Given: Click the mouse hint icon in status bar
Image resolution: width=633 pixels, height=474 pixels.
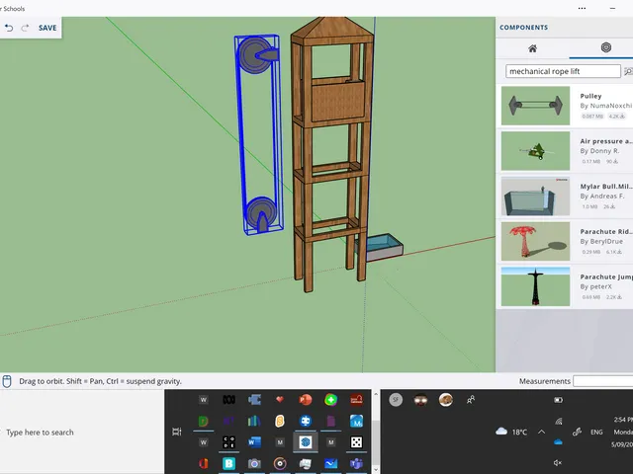Looking at the screenshot, I should pyautogui.click(x=7, y=381).
